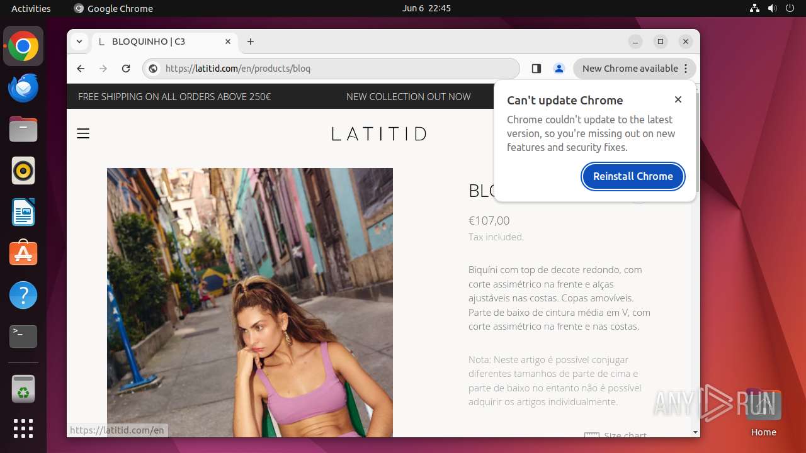Viewport: 806px width, 453px height.
Task: Launch the Rhythmbox music player
Action: [23, 171]
